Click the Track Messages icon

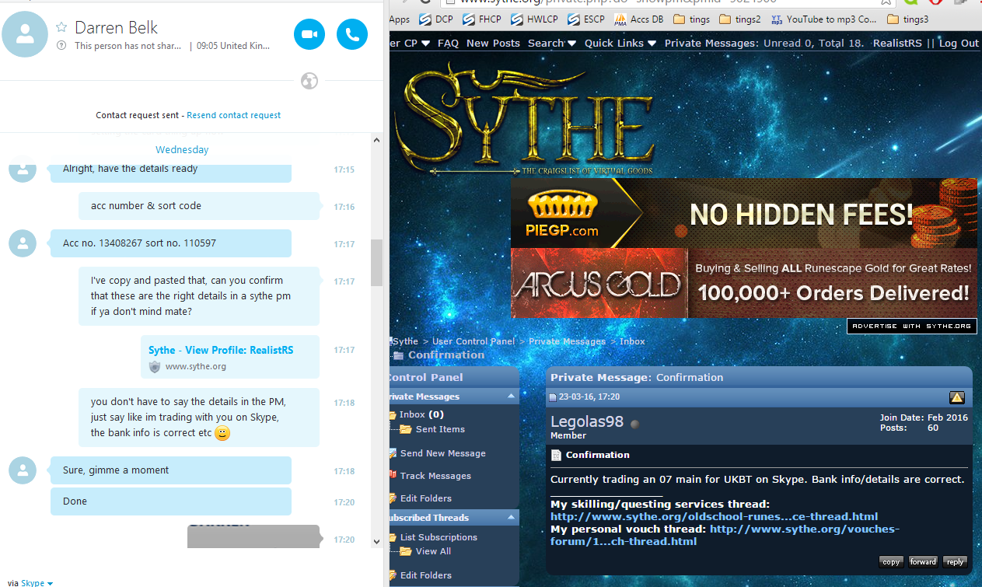393,476
